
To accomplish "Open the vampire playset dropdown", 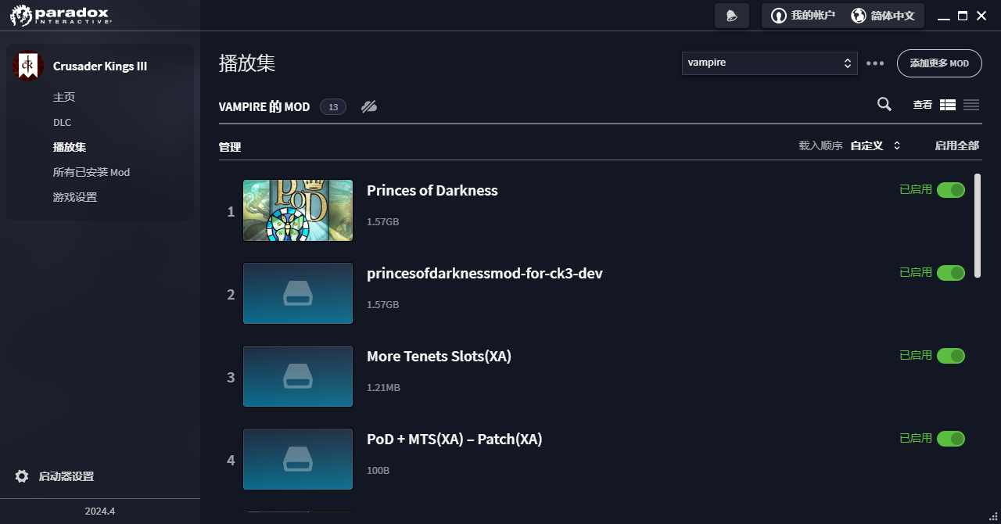I will [770, 63].
